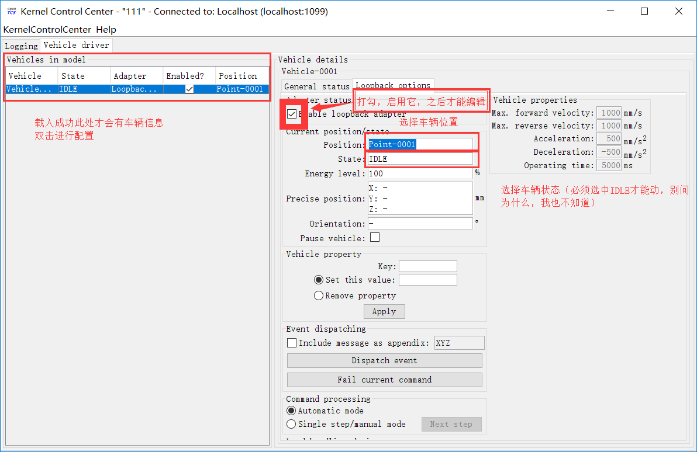Open the Loopback options tab
Image resolution: width=697 pixels, height=452 pixels.
[392, 84]
